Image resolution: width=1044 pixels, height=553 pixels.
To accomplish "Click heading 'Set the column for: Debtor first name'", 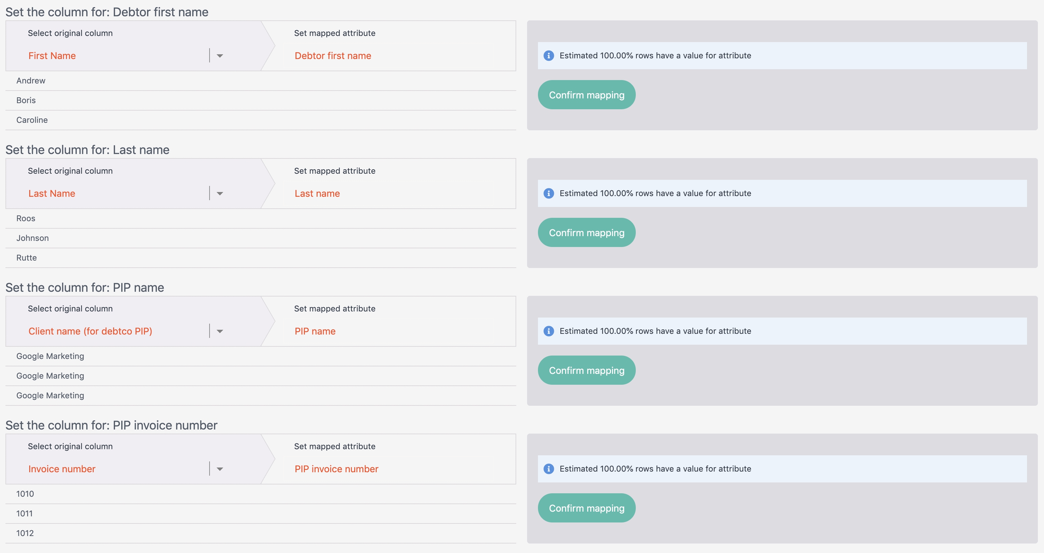I will [107, 12].
